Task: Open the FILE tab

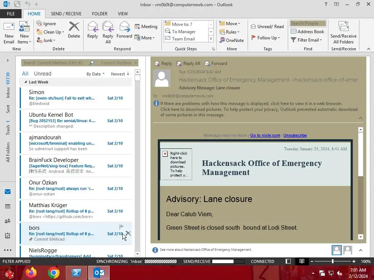Action: [11, 13]
